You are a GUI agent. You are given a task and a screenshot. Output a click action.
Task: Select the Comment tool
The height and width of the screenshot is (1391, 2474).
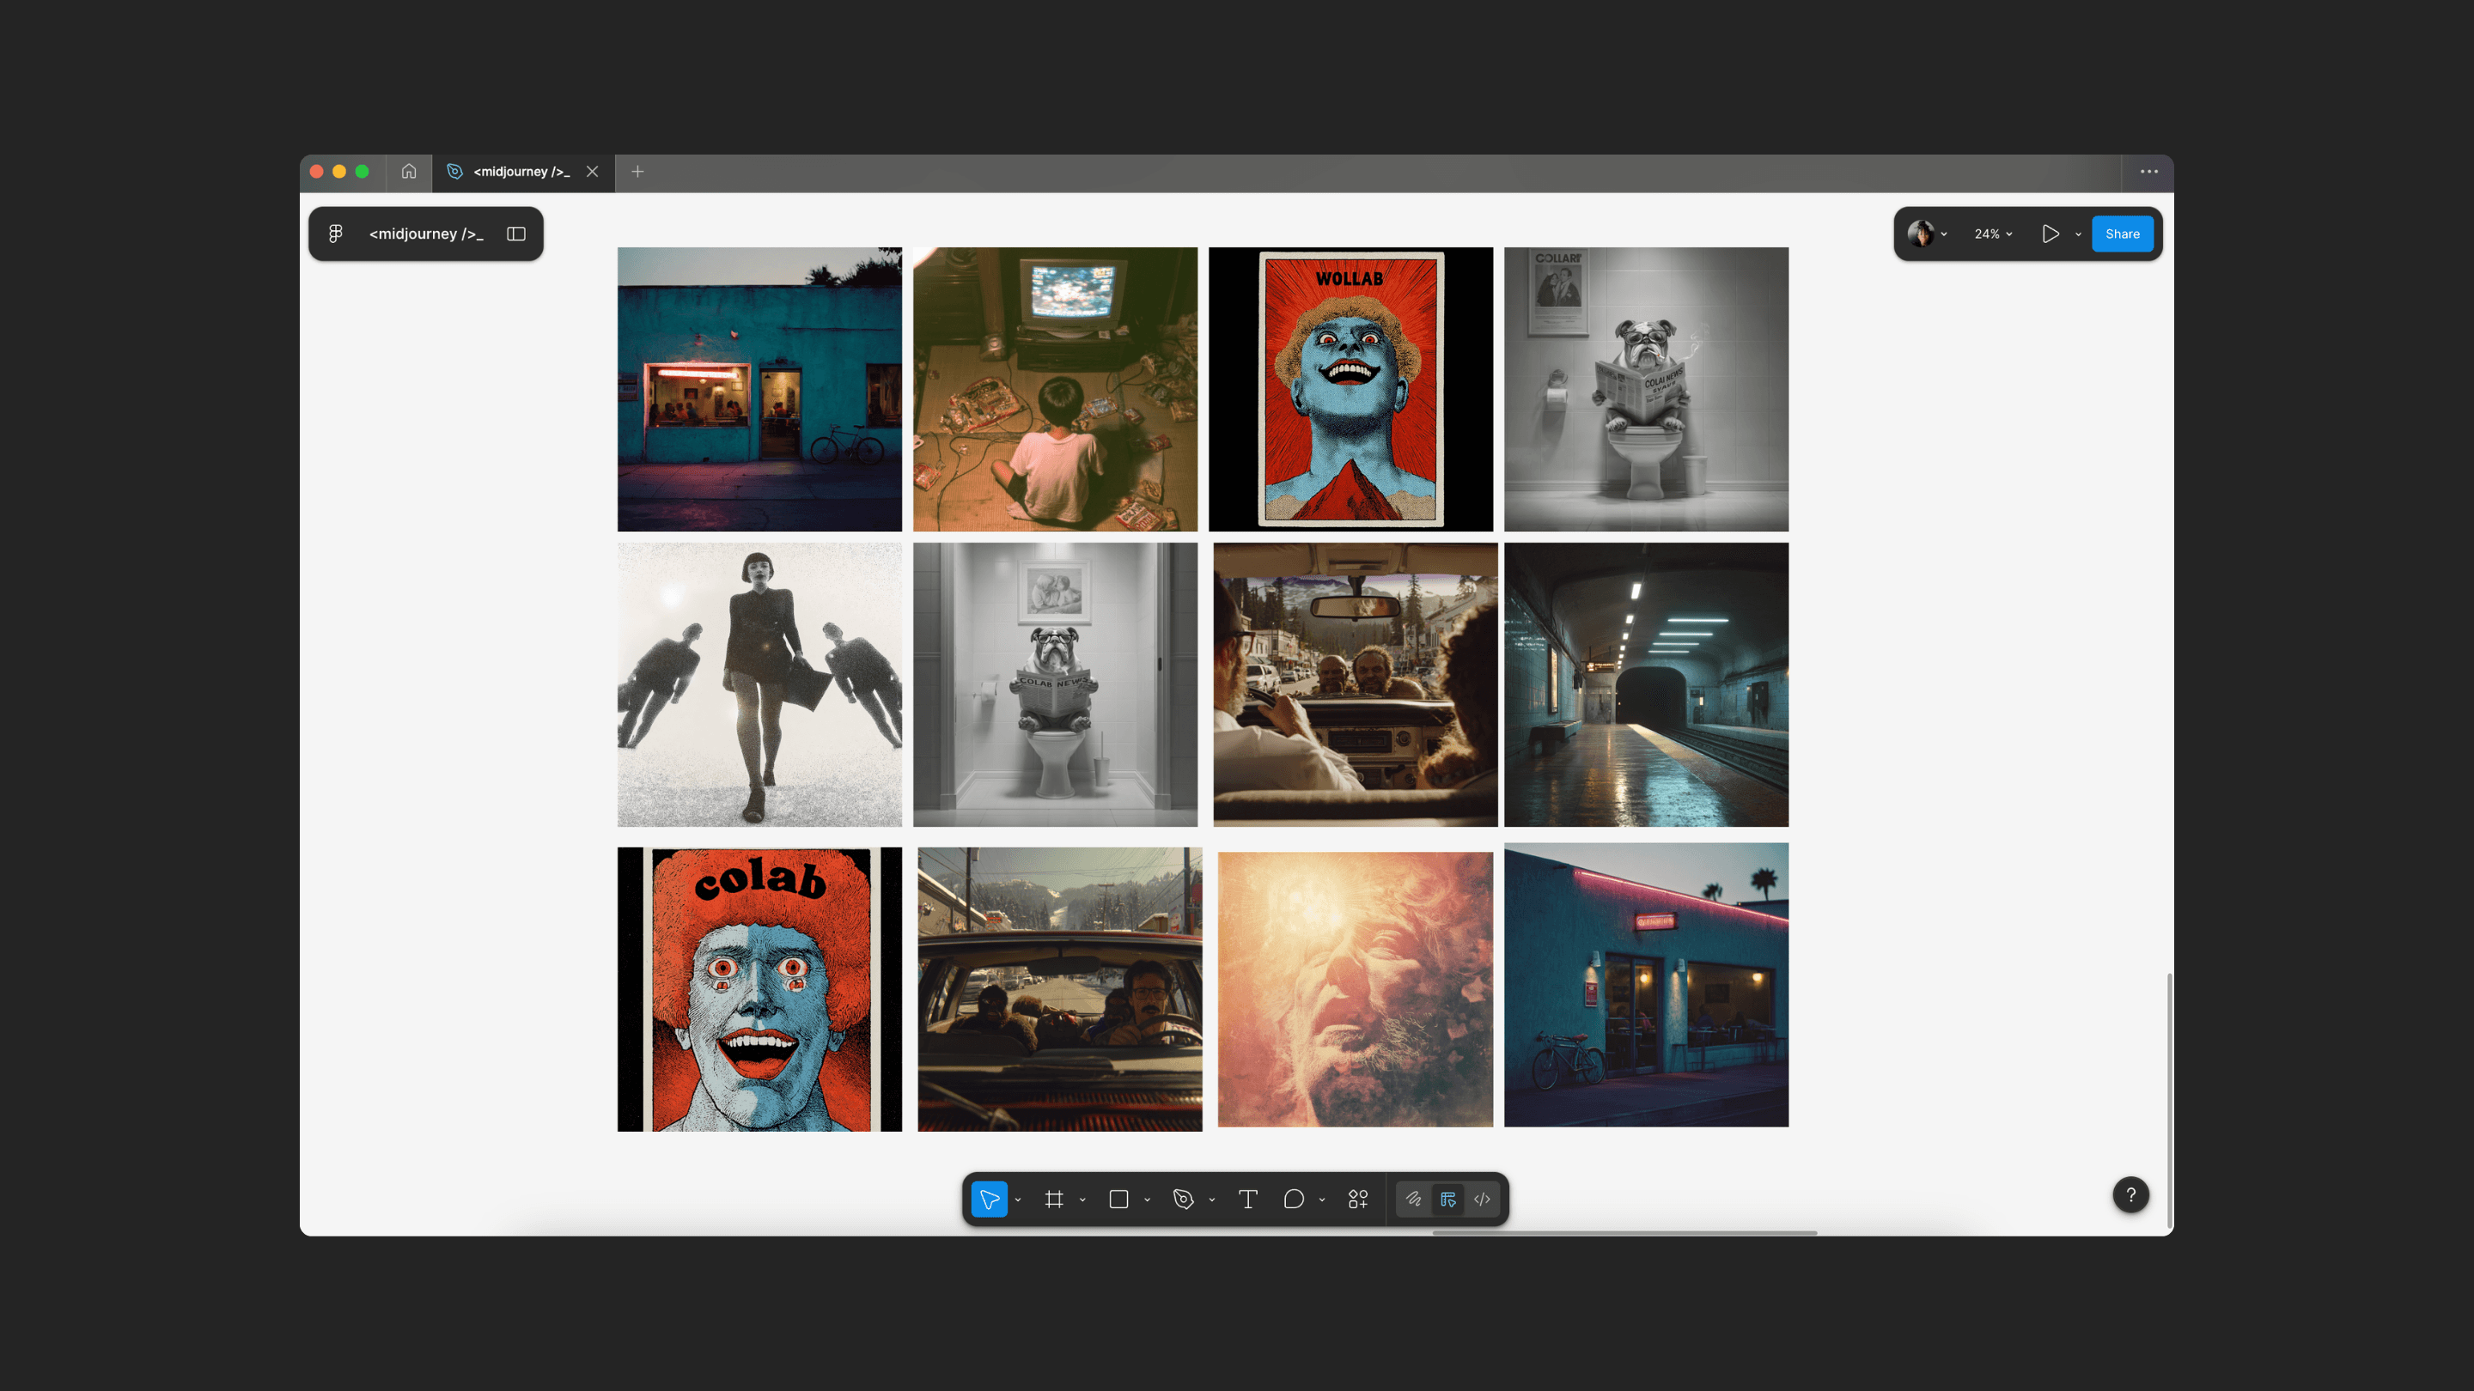(x=1294, y=1199)
